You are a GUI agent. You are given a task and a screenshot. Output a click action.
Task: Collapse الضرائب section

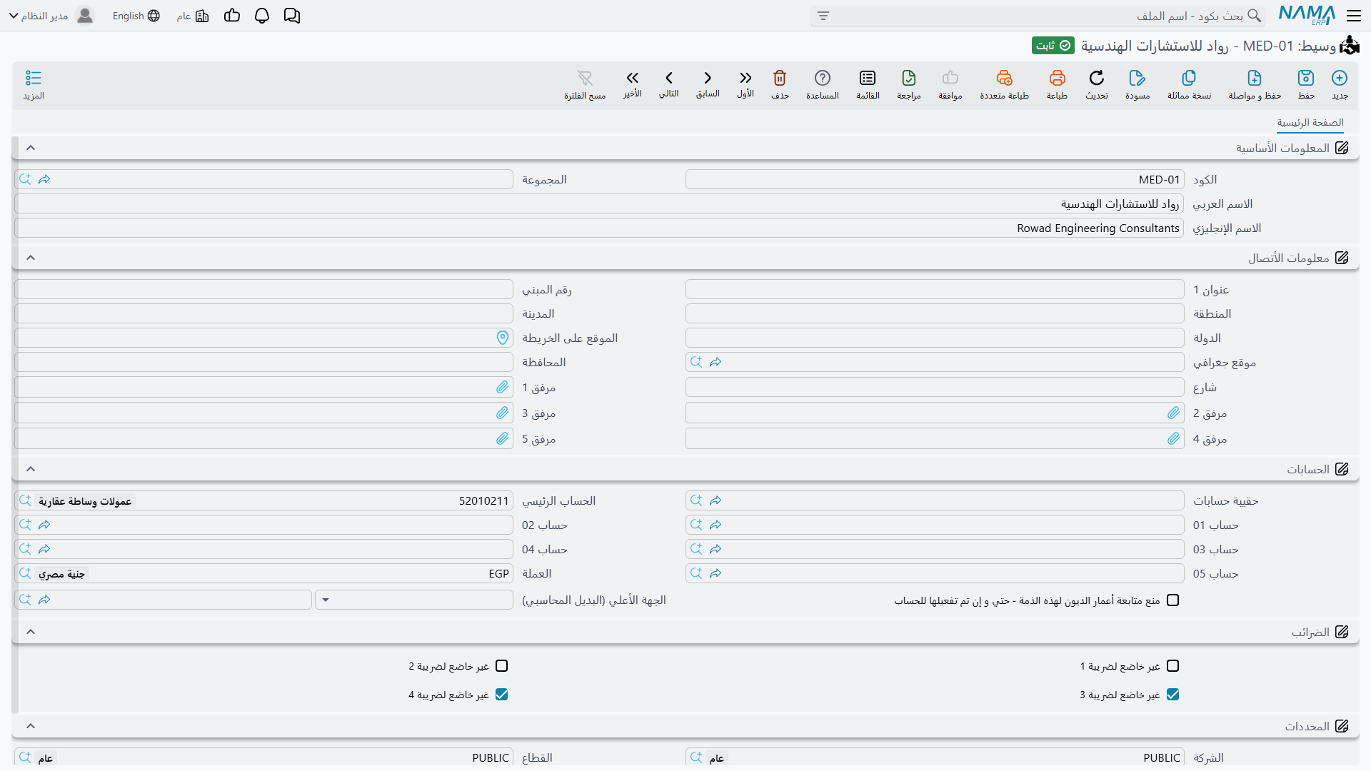tap(31, 632)
